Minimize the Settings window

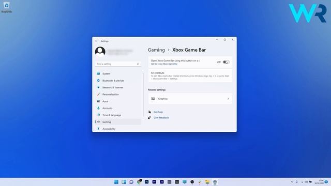coord(217,40)
